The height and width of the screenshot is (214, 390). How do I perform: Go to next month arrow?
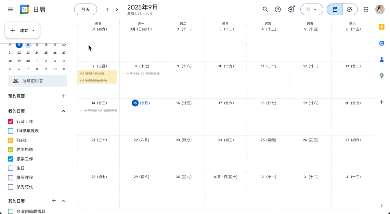(117, 9)
